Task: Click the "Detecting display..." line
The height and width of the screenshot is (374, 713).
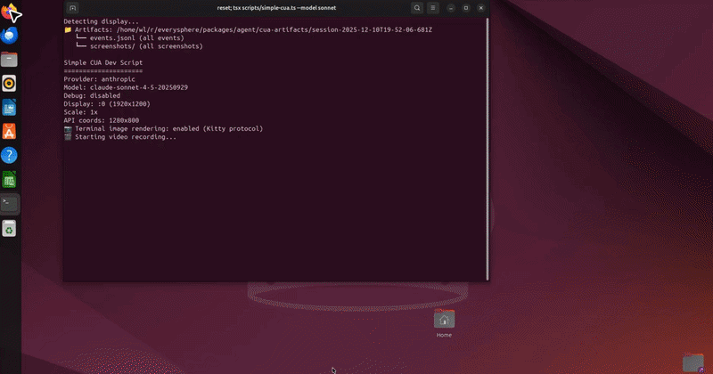Action: pyautogui.click(x=101, y=21)
